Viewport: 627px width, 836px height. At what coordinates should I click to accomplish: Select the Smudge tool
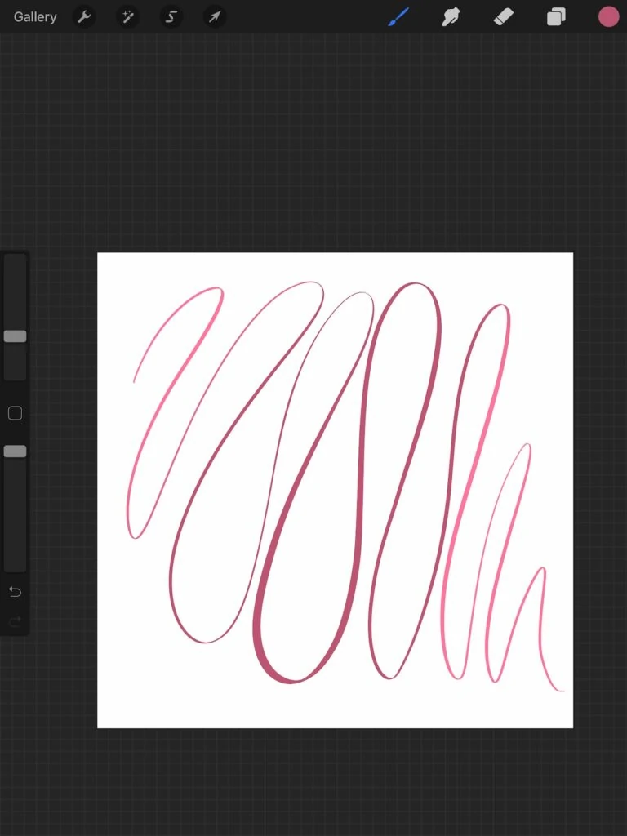point(451,17)
